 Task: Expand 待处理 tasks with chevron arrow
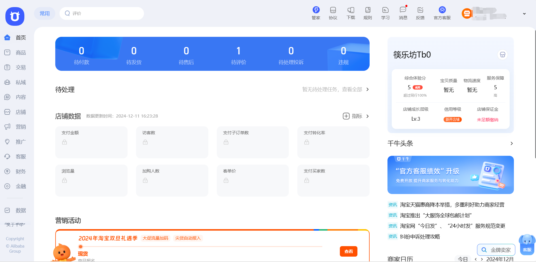(x=368, y=90)
